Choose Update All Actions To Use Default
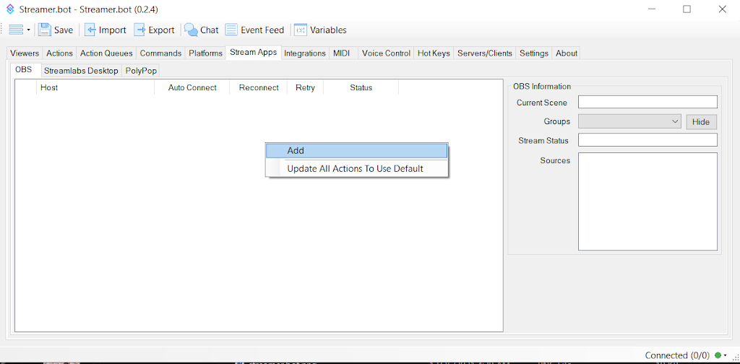 [355, 168]
